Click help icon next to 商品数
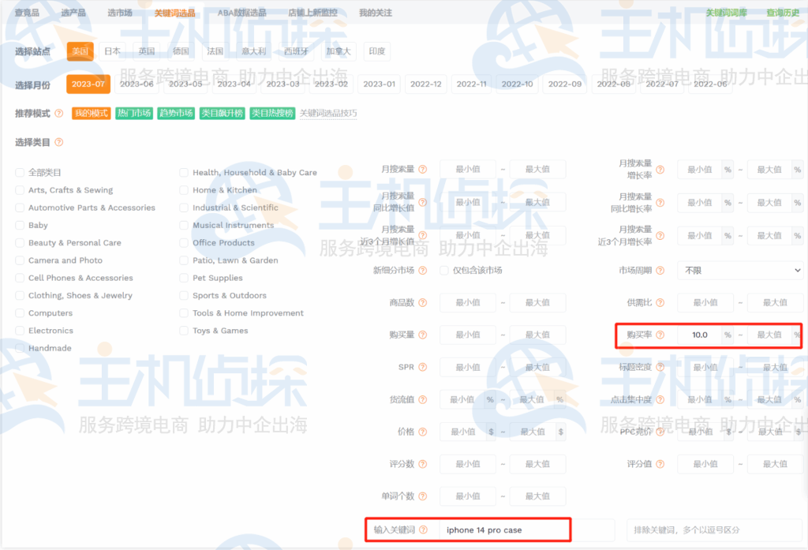The width and height of the screenshot is (808, 550). tap(423, 302)
